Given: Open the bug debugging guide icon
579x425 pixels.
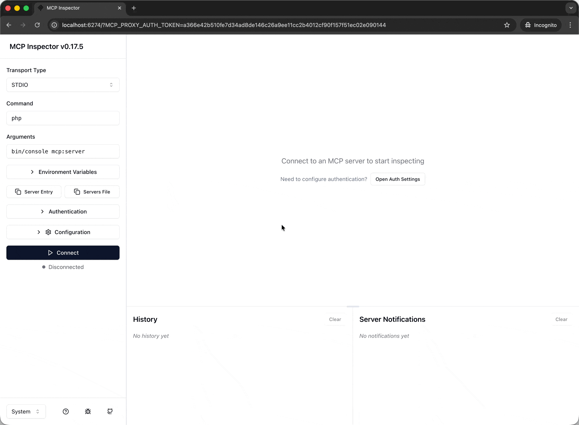Looking at the screenshot, I should tap(88, 411).
